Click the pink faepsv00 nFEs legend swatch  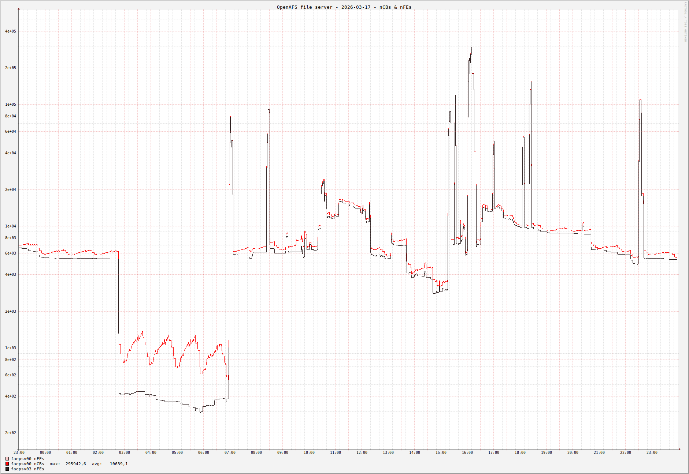tap(7, 459)
